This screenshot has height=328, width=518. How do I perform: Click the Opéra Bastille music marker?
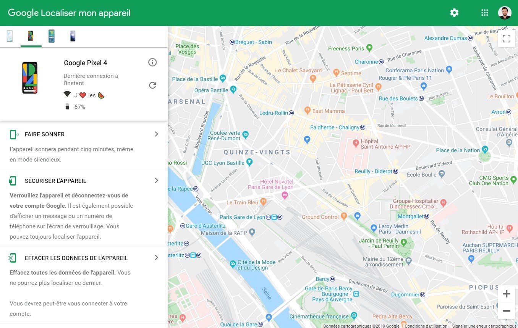pyautogui.click(x=233, y=89)
